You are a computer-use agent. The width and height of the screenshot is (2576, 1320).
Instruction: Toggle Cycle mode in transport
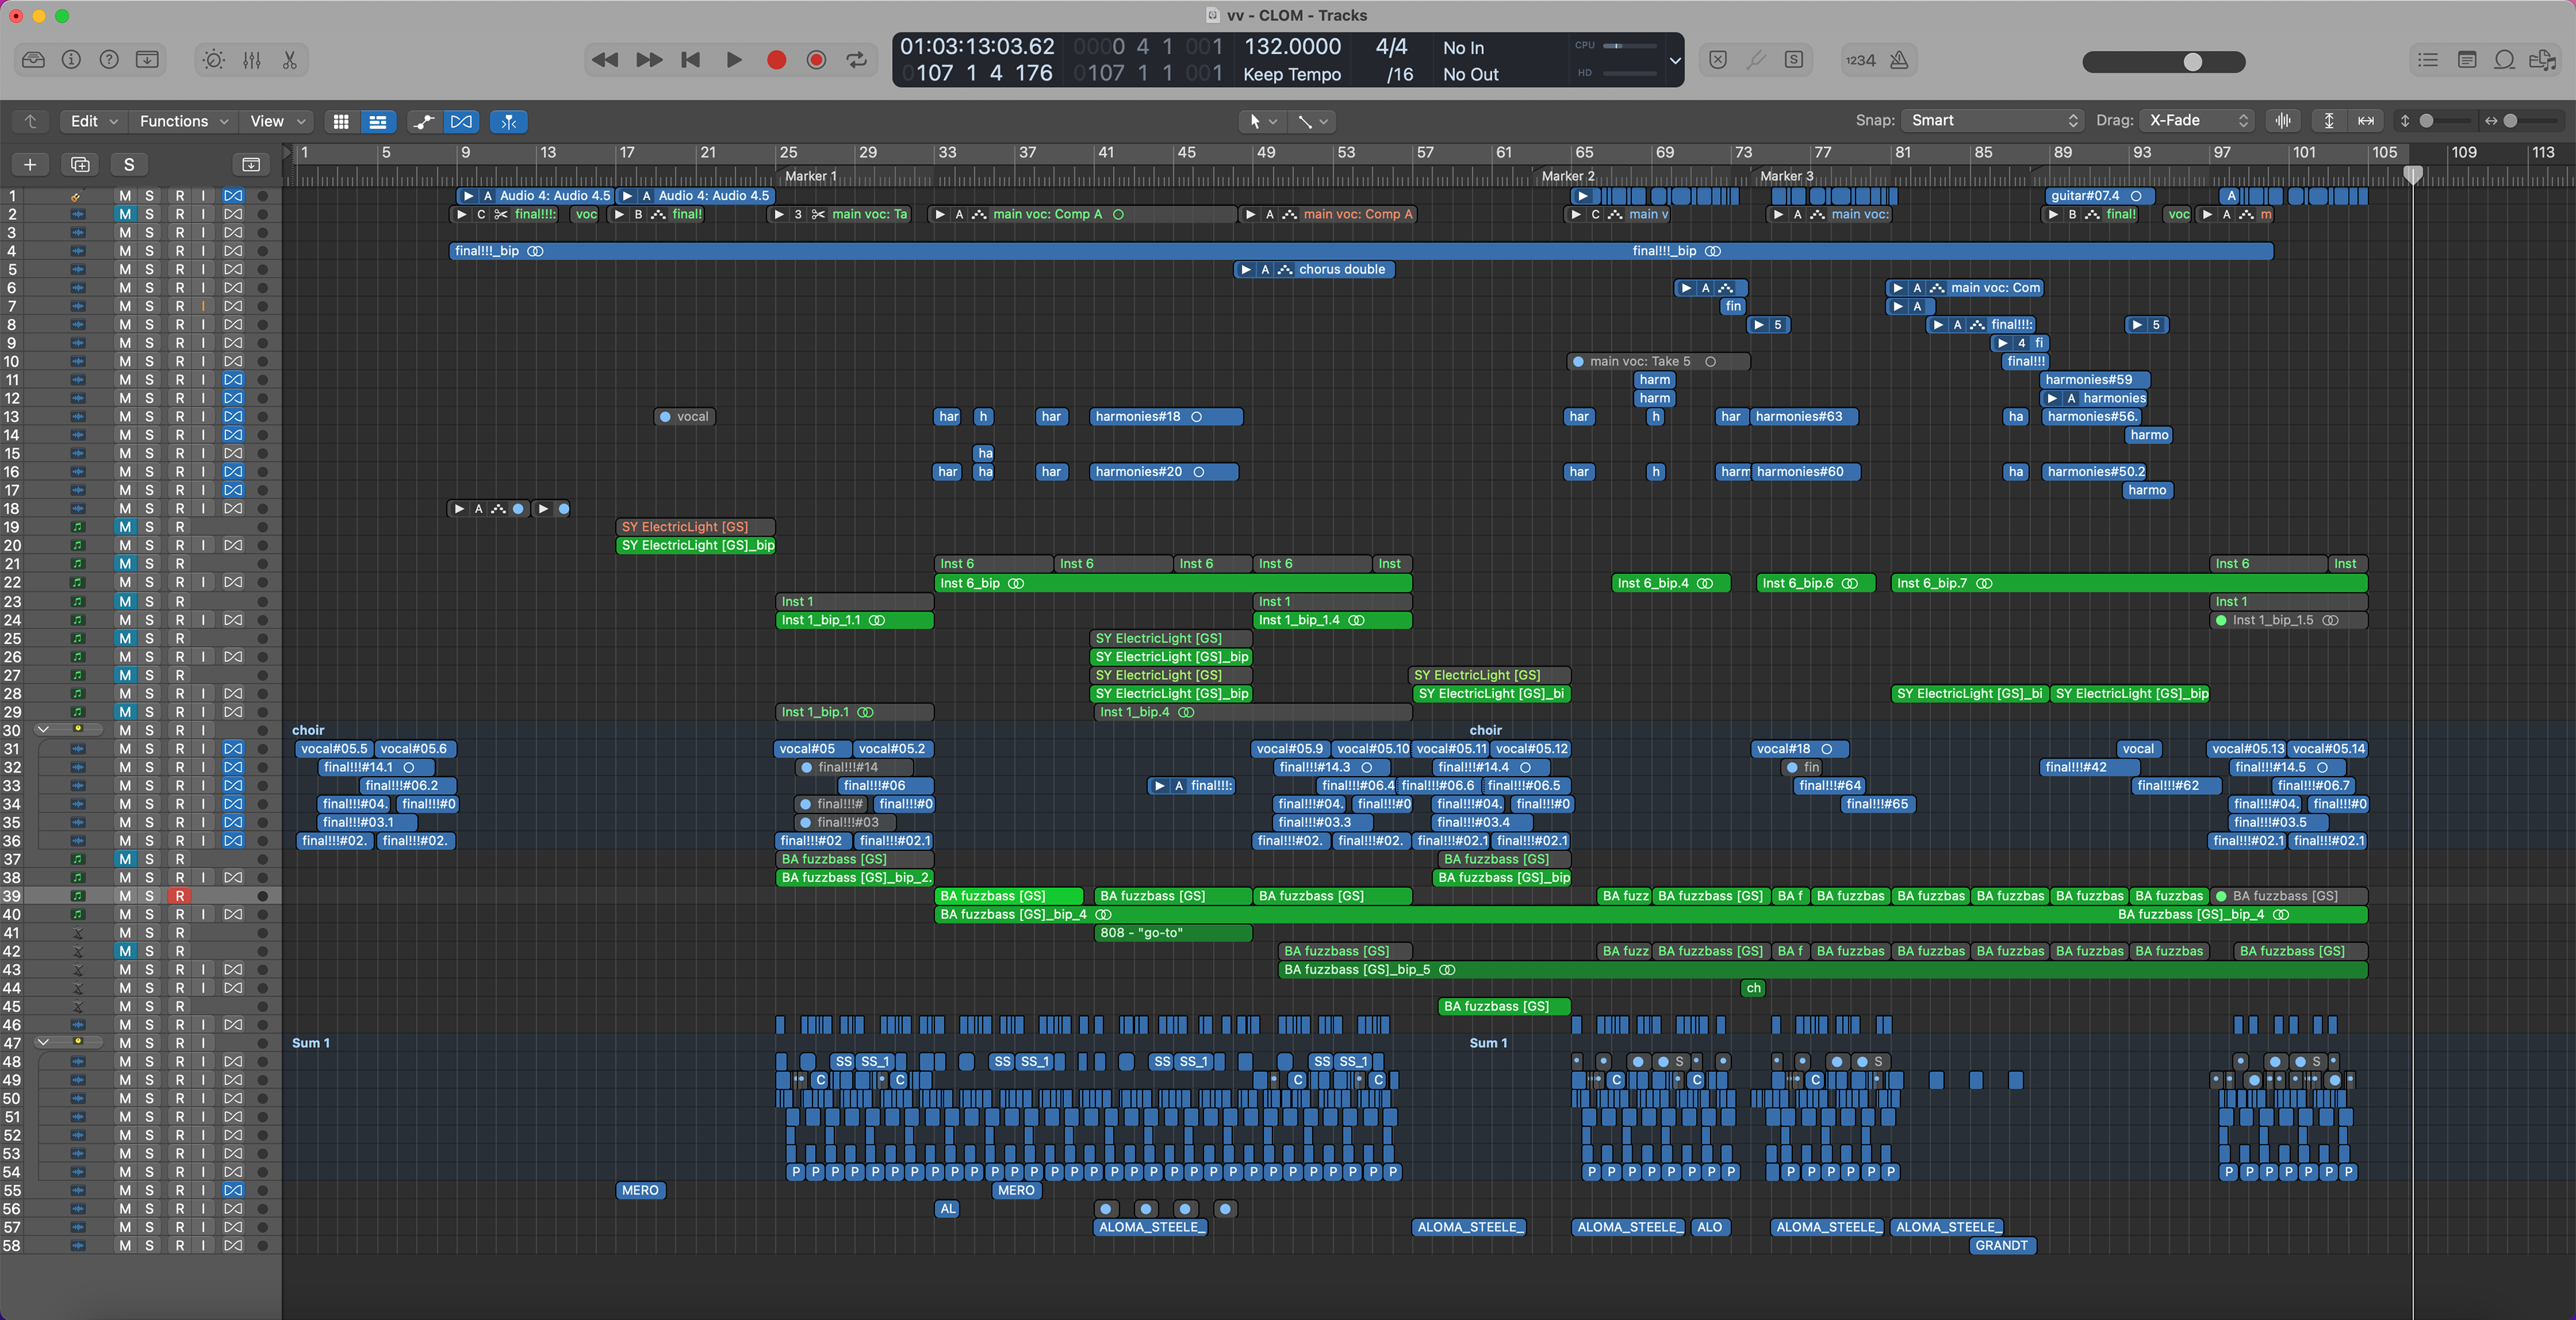pyautogui.click(x=857, y=60)
